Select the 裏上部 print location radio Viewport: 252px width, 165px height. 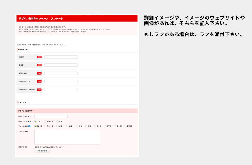click(x=115, y=126)
